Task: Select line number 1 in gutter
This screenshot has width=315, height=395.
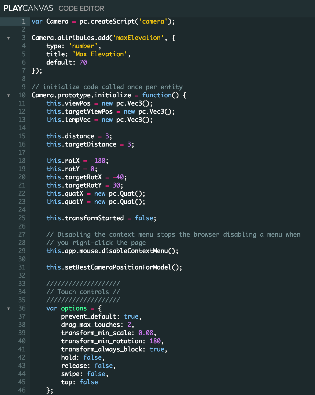Action: coord(24,21)
